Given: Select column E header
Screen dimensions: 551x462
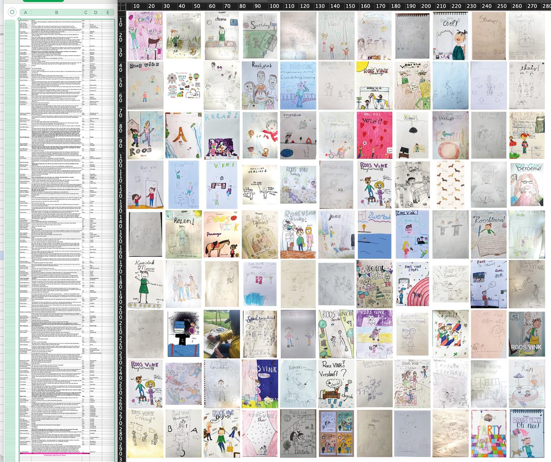Looking at the screenshot, I should click(108, 12).
